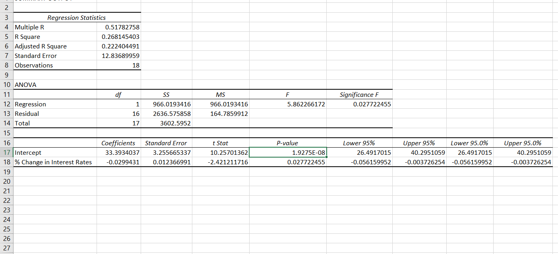This screenshot has width=558, height=254.
Task: Click the Adjusted R Square value 0.222404491
Action: (x=119, y=46)
